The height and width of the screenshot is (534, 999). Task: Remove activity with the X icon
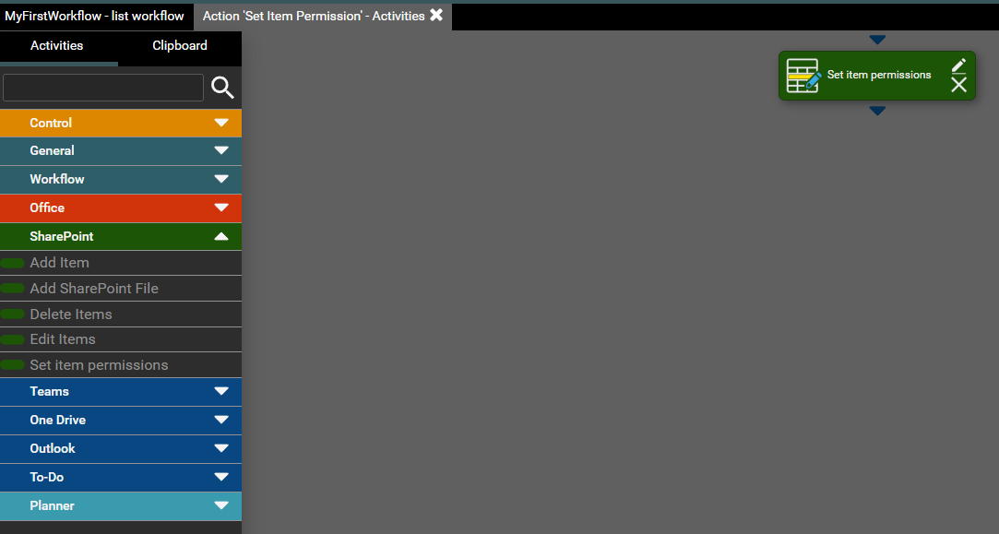pyautogui.click(x=958, y=85)
